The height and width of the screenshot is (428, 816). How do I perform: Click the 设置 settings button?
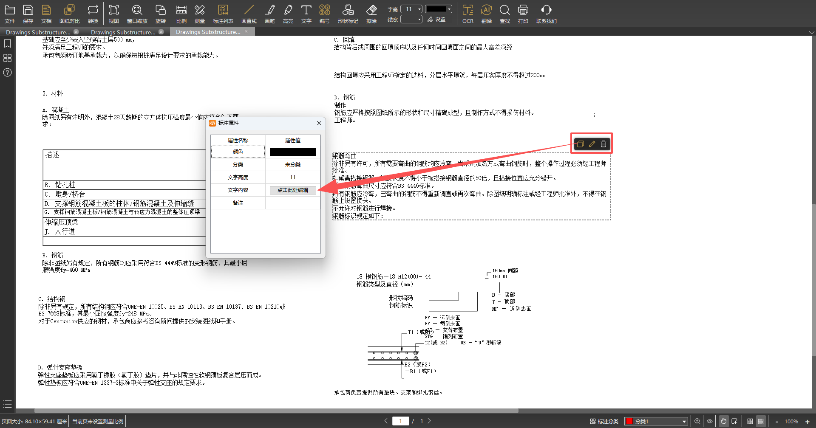(437, 20)
